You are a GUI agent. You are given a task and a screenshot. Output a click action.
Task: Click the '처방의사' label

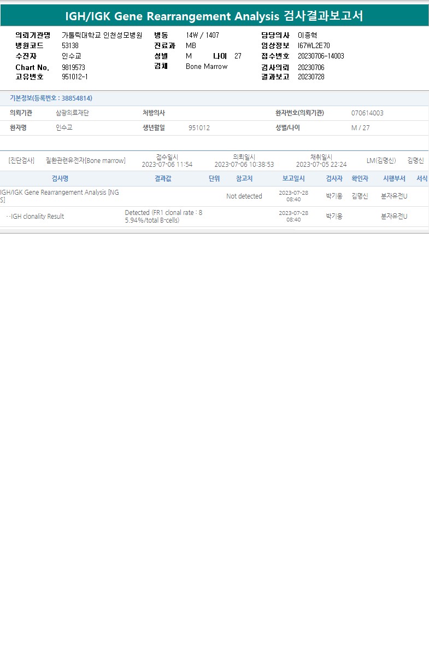pyautogui.click(x=154, y=113)
